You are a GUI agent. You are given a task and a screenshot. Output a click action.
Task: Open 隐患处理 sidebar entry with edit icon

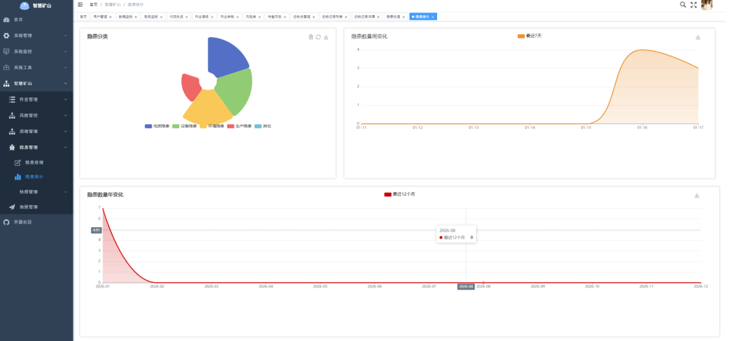pyautogui.click(x=17, y=163)
